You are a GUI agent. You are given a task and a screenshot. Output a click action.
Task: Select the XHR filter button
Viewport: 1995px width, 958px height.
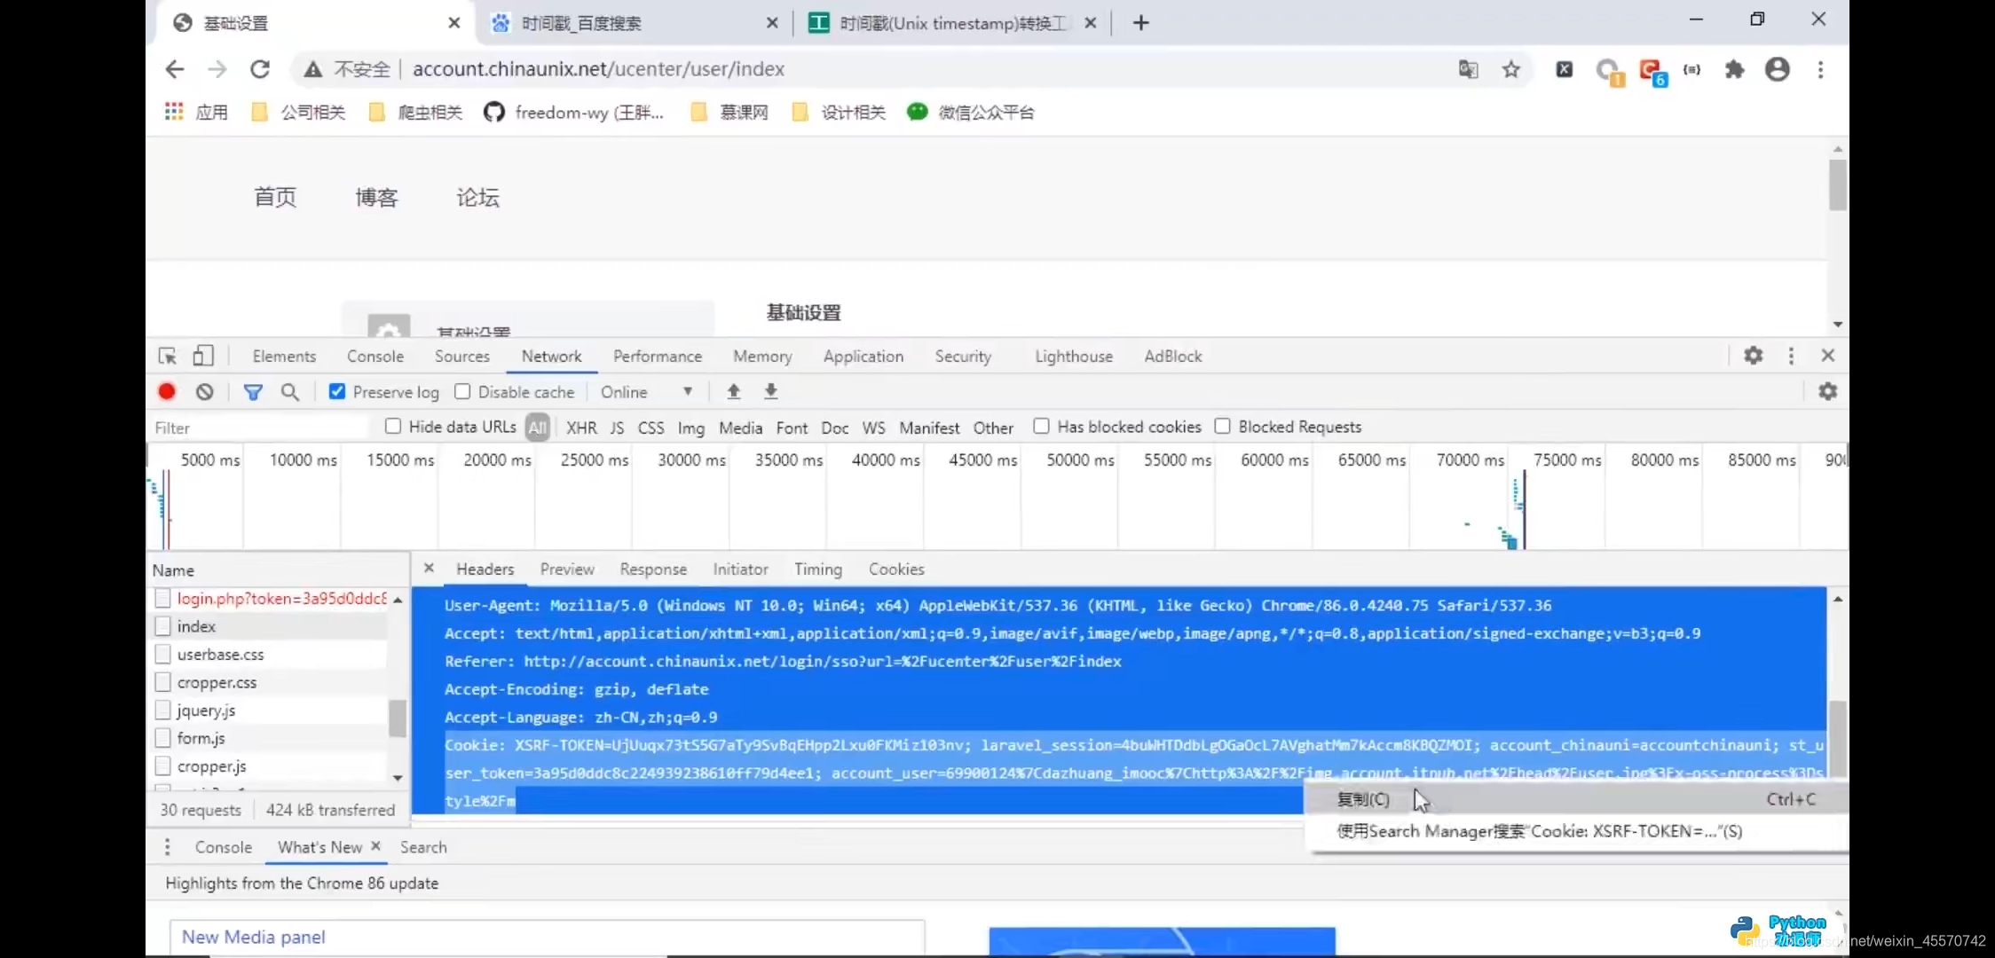[x=581, y=428]
